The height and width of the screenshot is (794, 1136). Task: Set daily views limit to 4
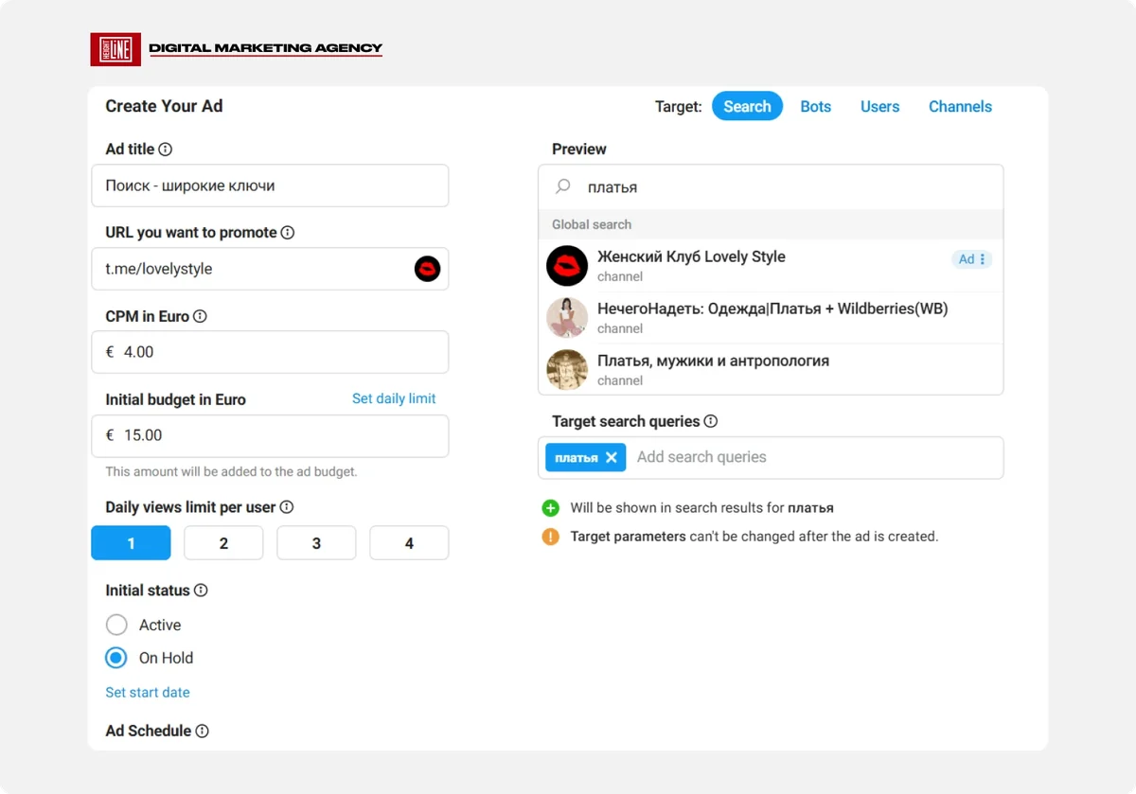[409, 543]
